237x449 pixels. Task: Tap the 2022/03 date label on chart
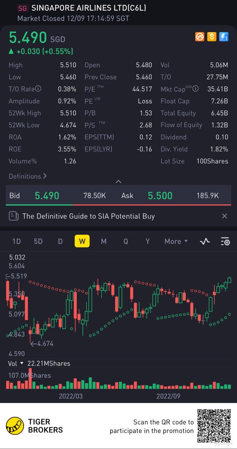pos(71,396)
